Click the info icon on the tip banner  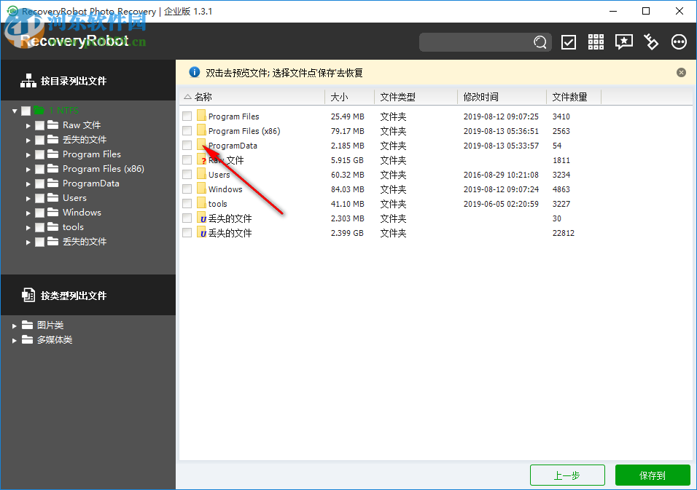(195, 71)
